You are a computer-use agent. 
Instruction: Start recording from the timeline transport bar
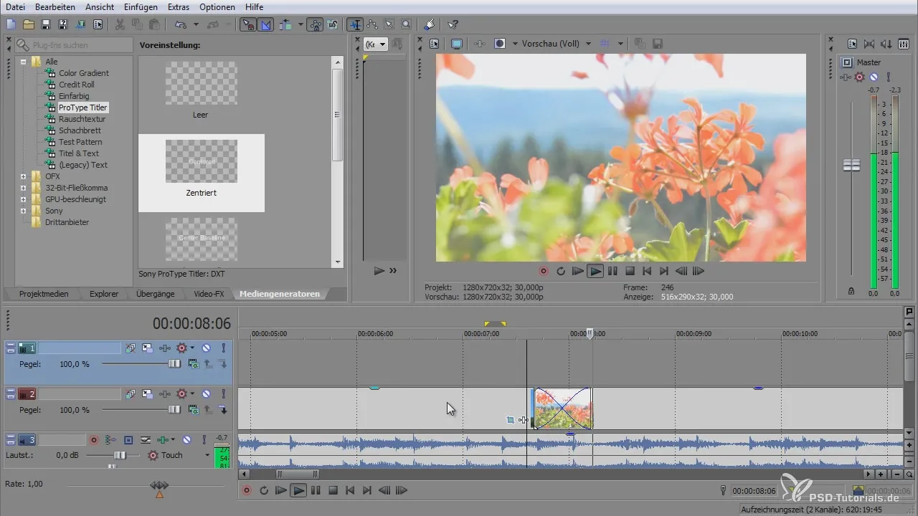pyautogui.click(x=247, y=490)
